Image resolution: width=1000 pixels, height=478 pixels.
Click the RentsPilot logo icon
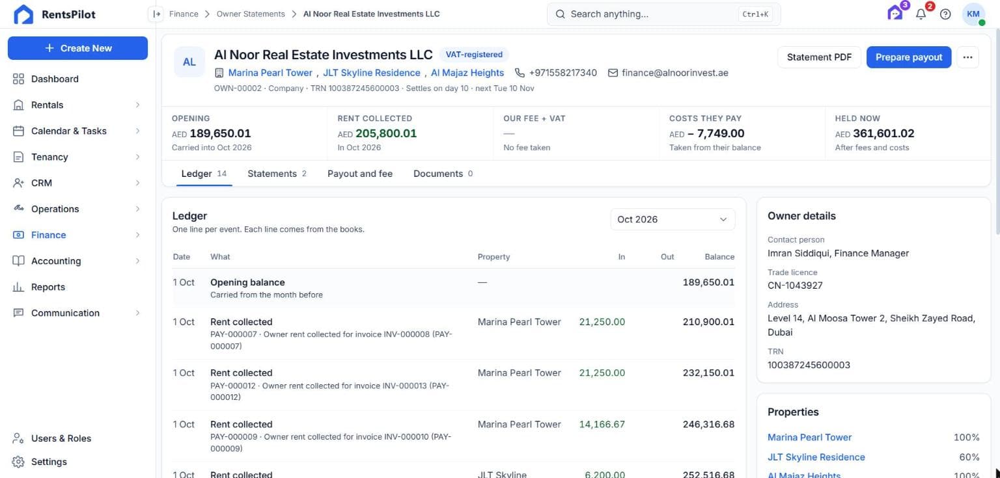point(23,14)
